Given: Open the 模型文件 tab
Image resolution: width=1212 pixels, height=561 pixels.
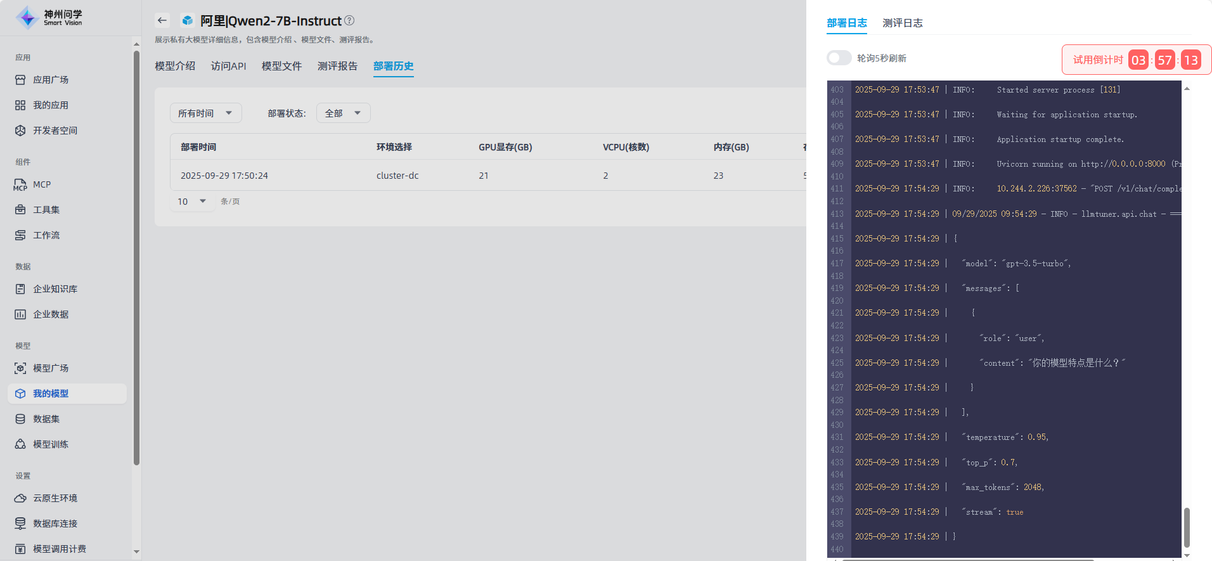Looking at the screenshot, I should point(281,66).
